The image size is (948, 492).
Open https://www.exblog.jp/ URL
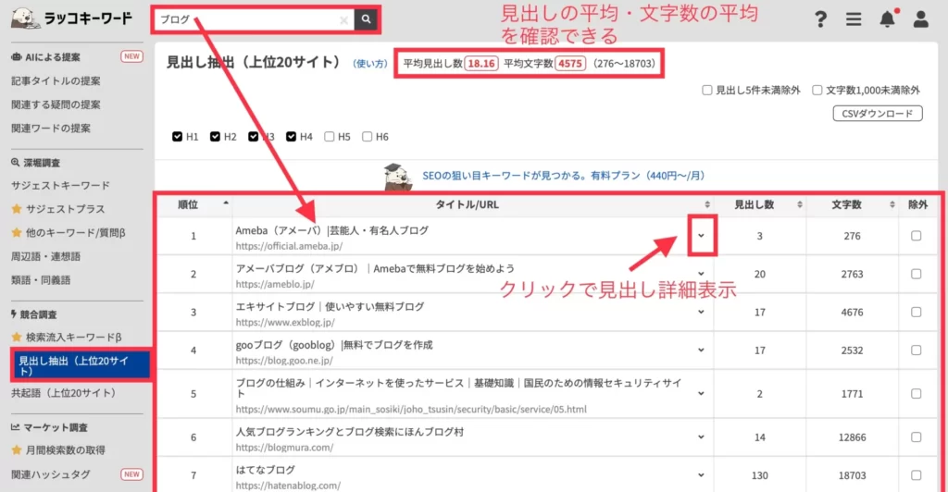coord(285,322)
